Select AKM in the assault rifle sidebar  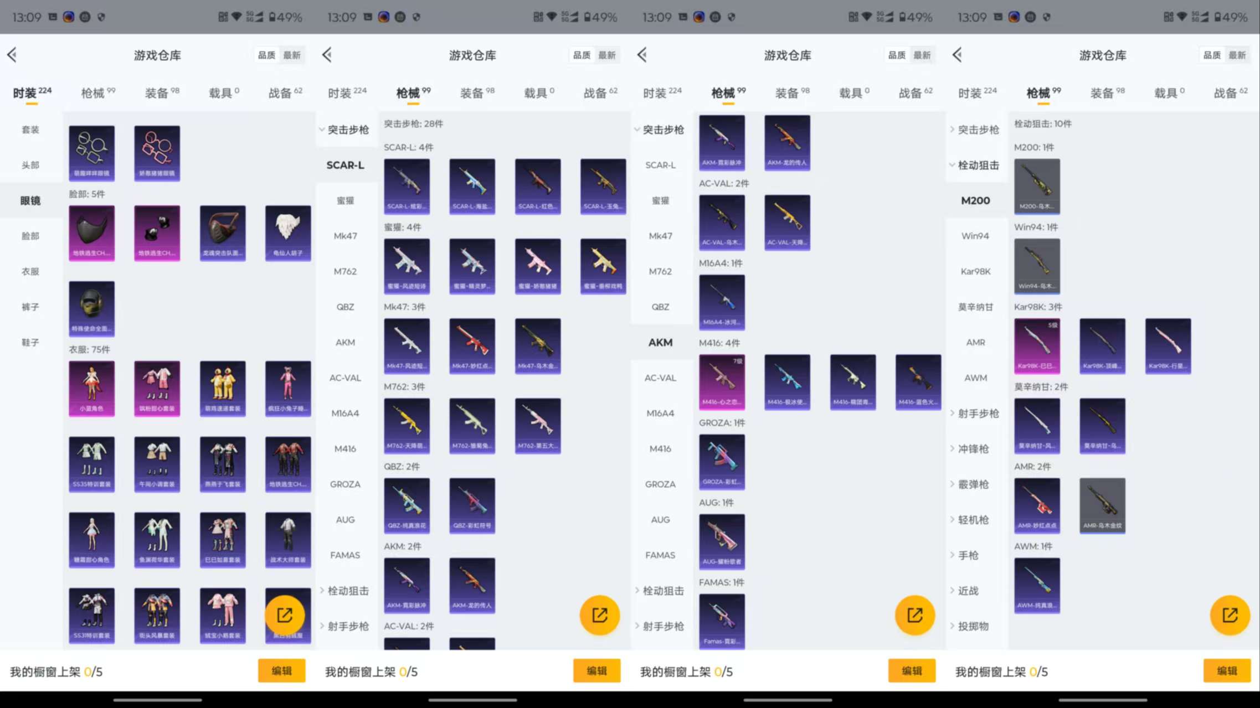660,343
